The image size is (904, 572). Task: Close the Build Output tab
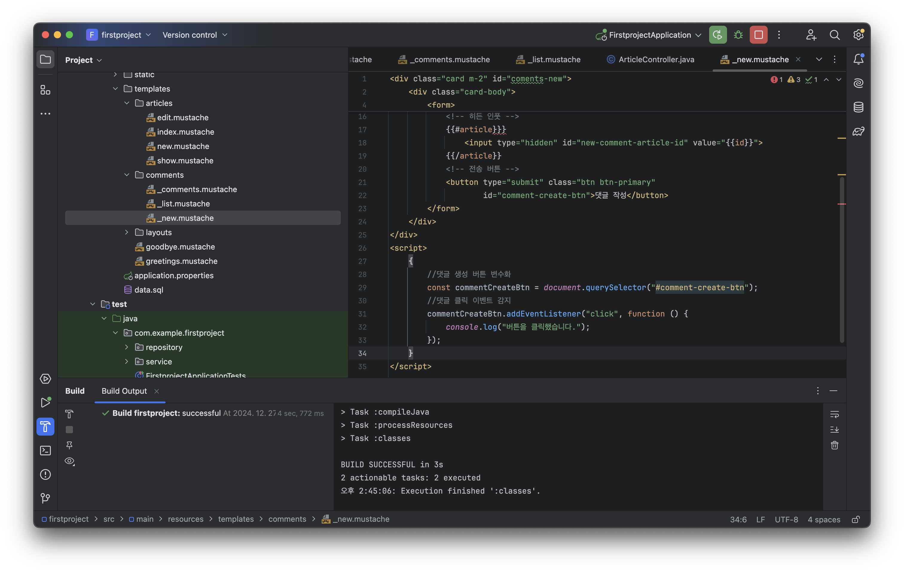(157, 391)
